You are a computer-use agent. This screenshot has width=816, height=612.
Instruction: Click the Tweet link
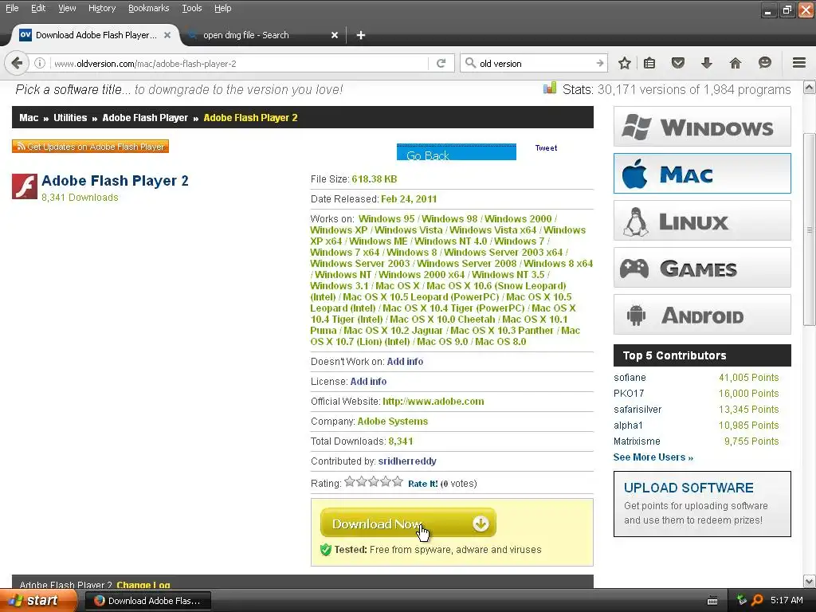coord(546,147)
